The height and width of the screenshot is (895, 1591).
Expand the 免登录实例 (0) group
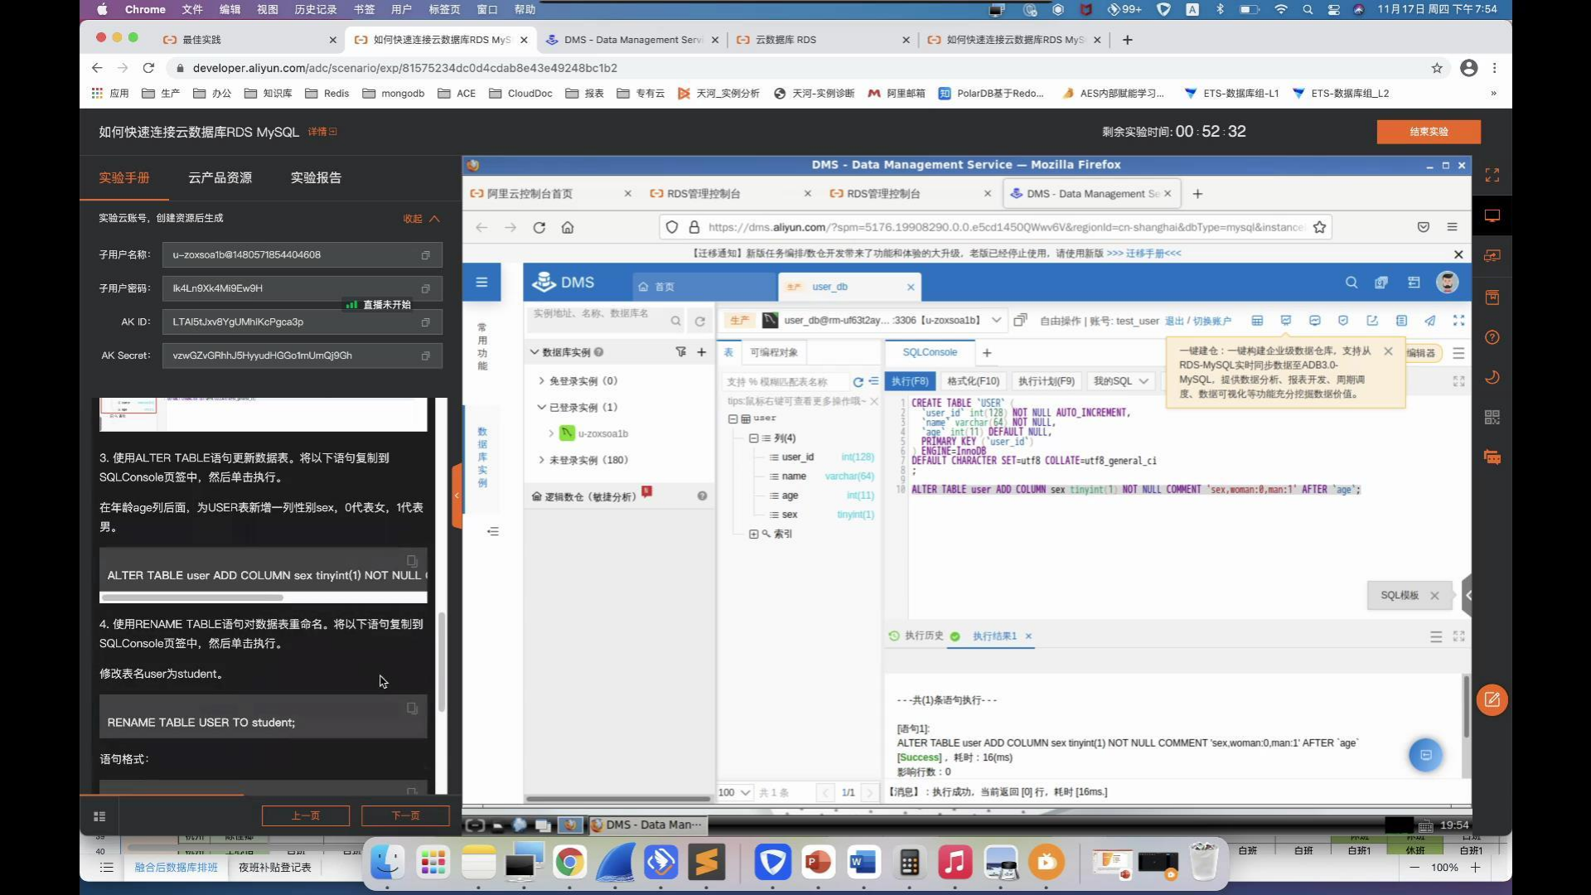[x=541, y=381]
